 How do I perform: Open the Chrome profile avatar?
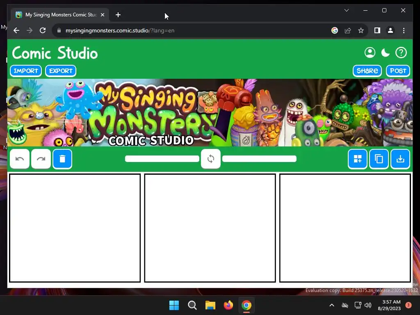[x=390, y=30]
